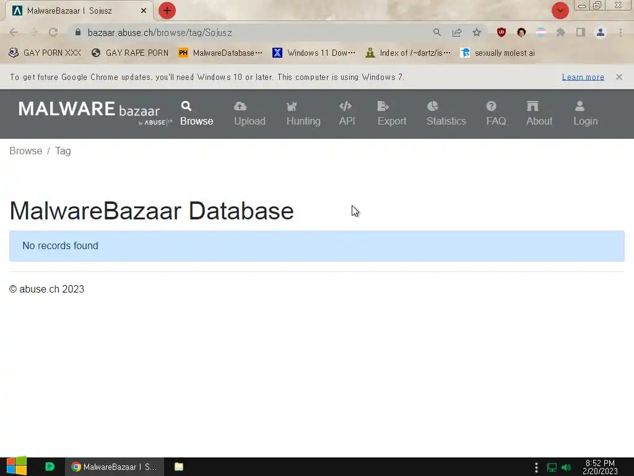Image resolution: width=634 pixels, height=476 pixels.
Task: Open the Extensions puzzle menu
Action: click(x=560, y=32)
